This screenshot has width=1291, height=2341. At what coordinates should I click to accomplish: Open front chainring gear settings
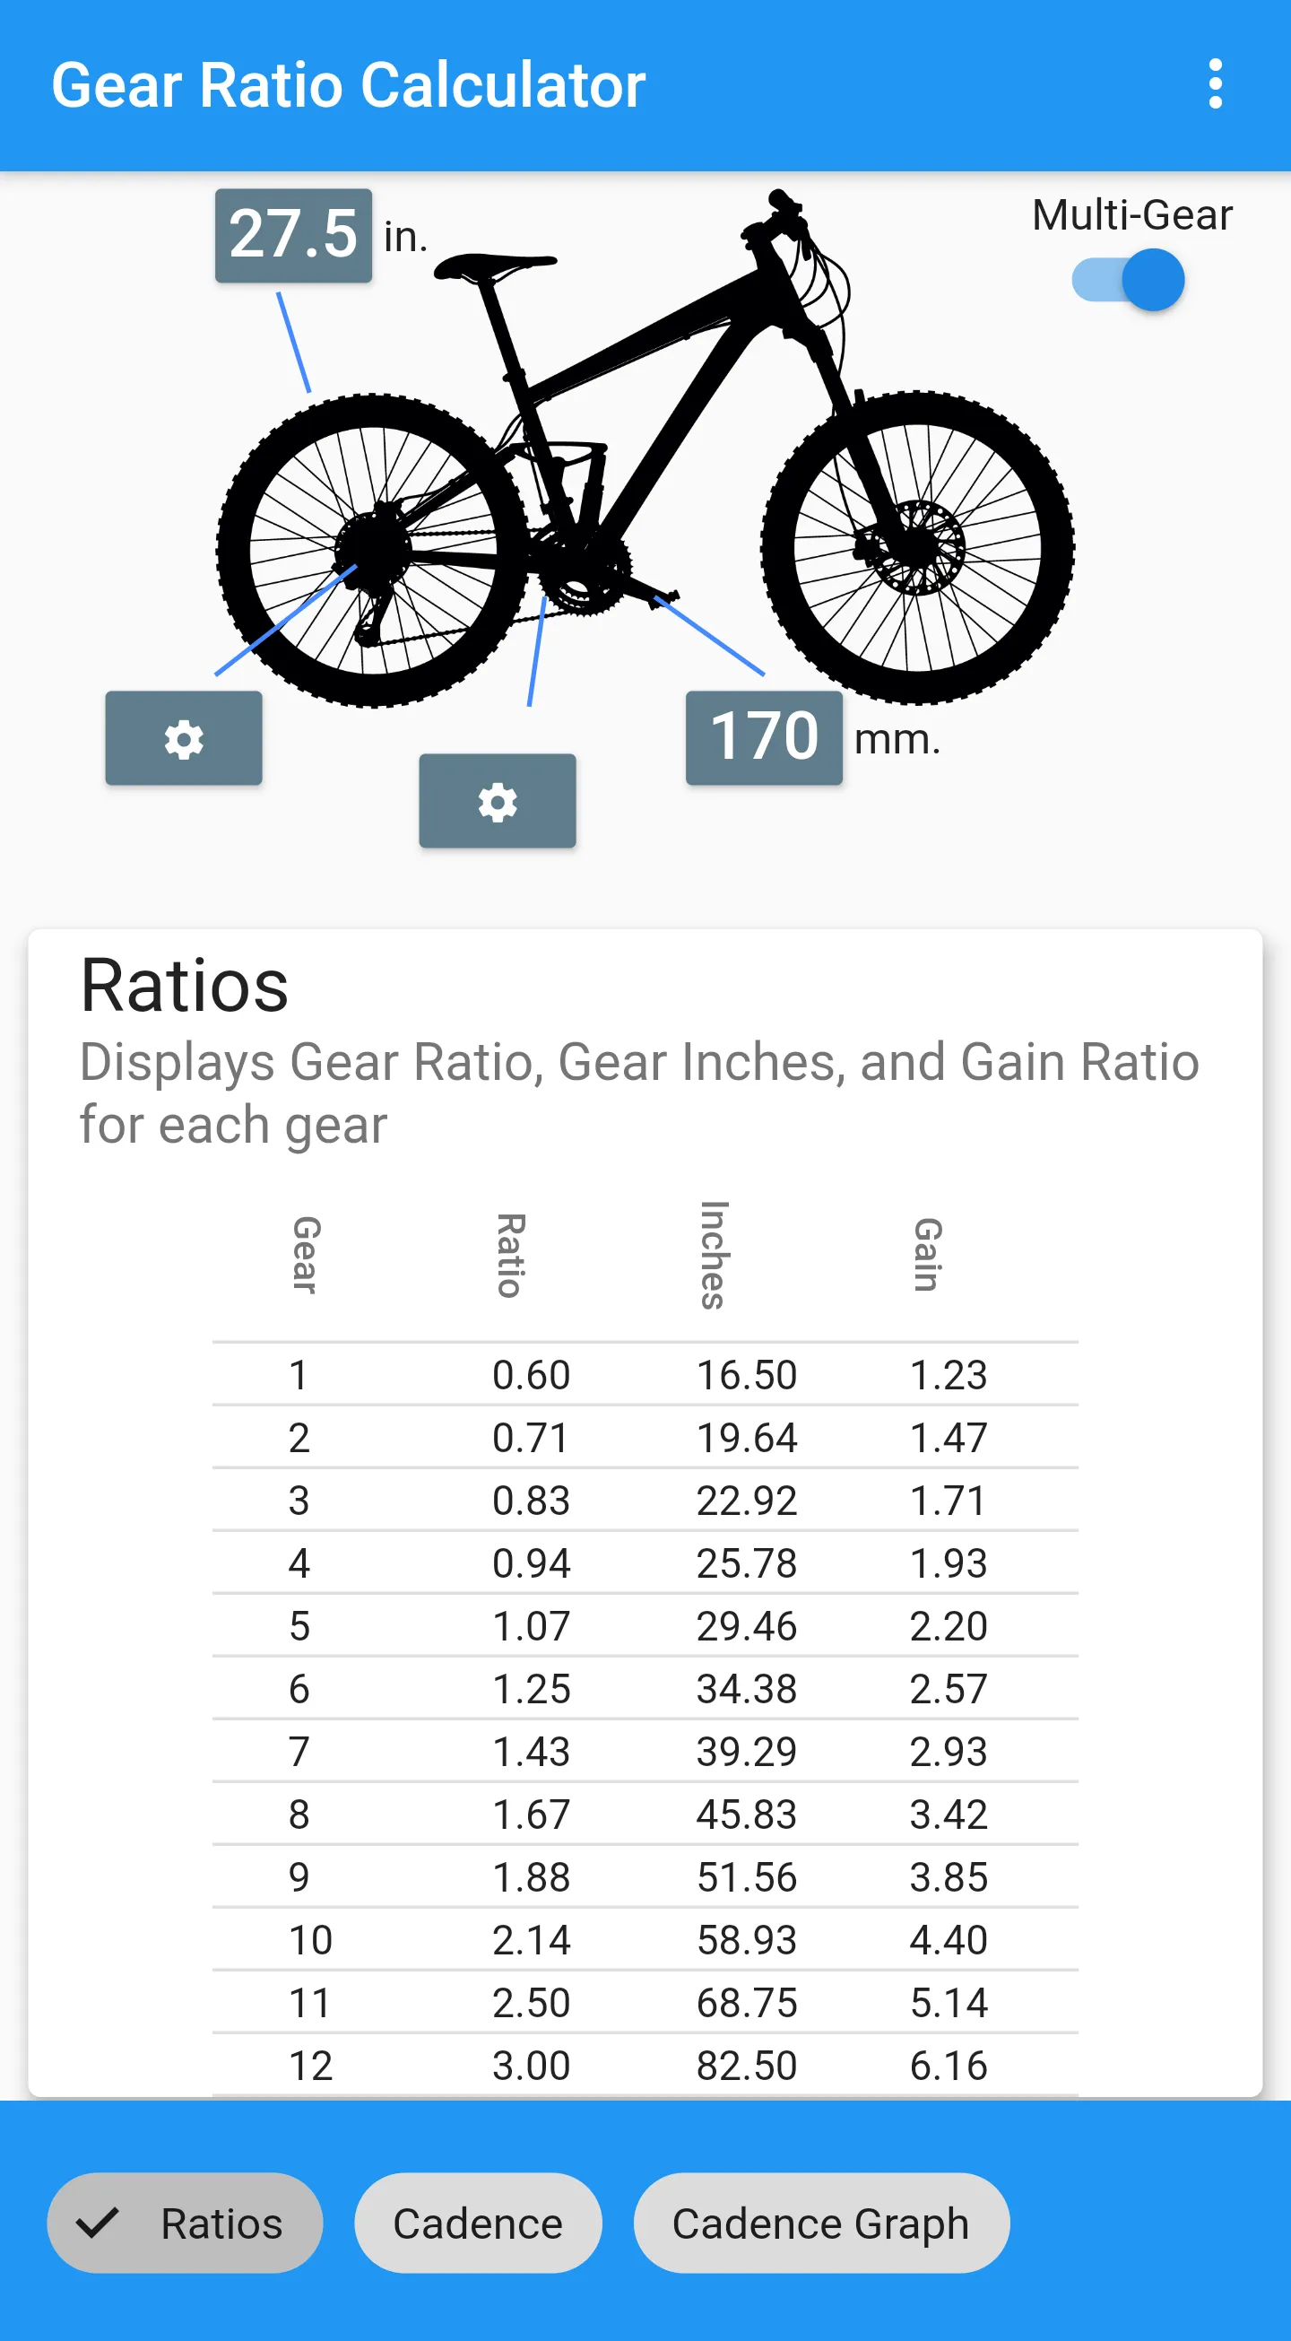point(497,801)
